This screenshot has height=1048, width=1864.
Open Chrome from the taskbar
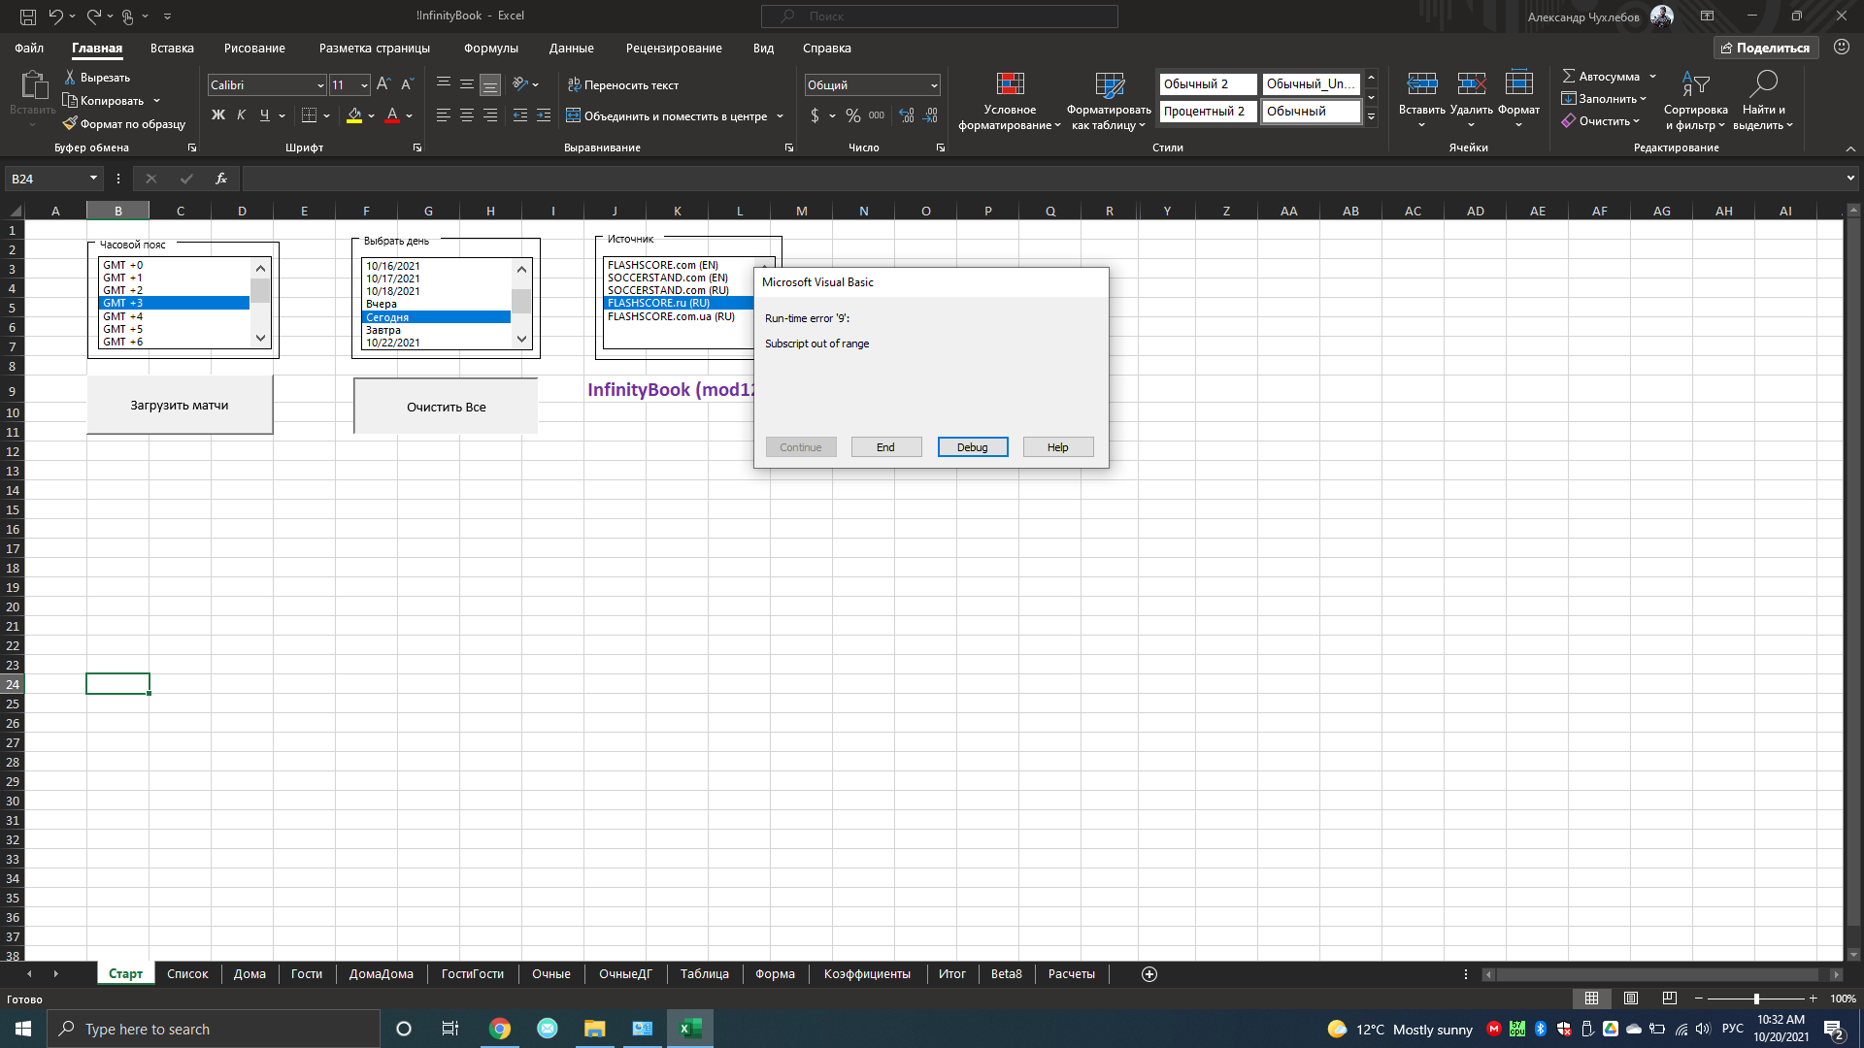pyautogui.click(x=500, y=1029)
